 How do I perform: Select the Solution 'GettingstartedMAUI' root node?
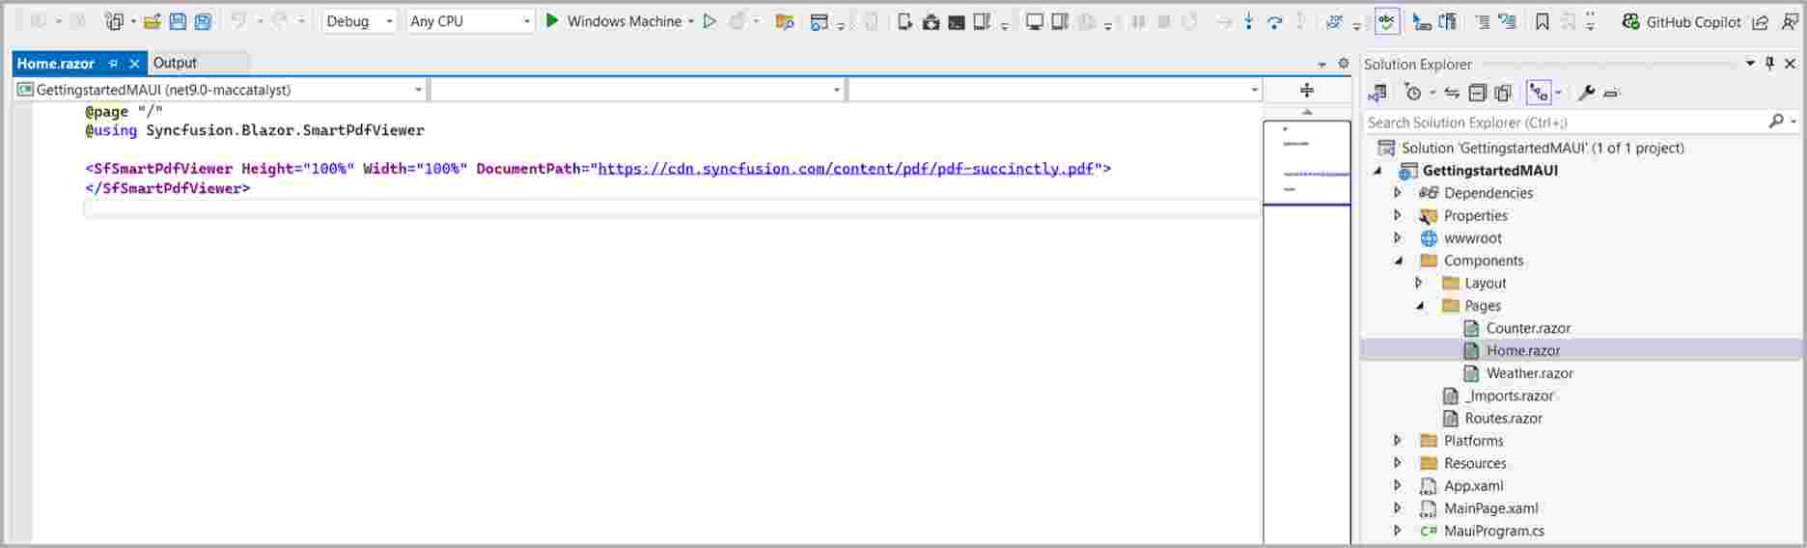click(x=1543, y=148)
